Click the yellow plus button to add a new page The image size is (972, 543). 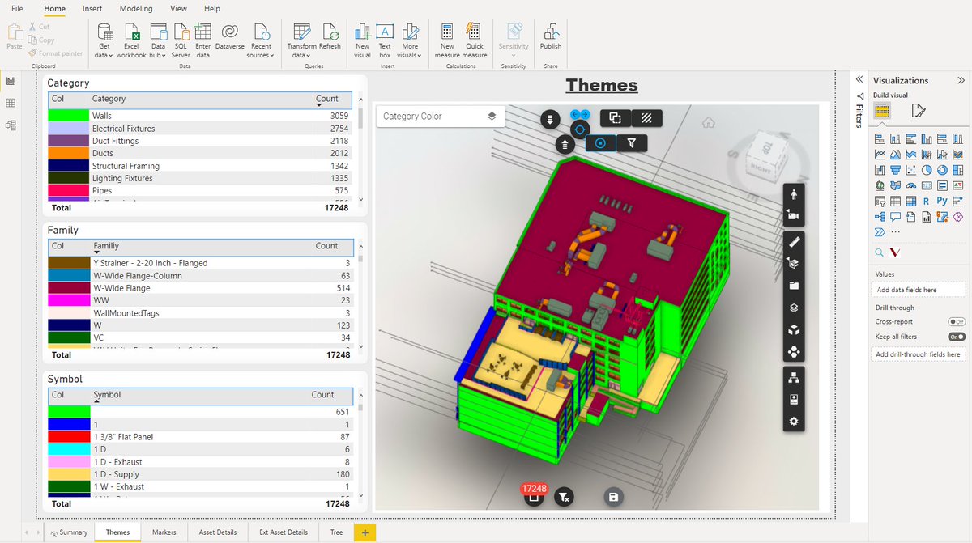(364, 532)
